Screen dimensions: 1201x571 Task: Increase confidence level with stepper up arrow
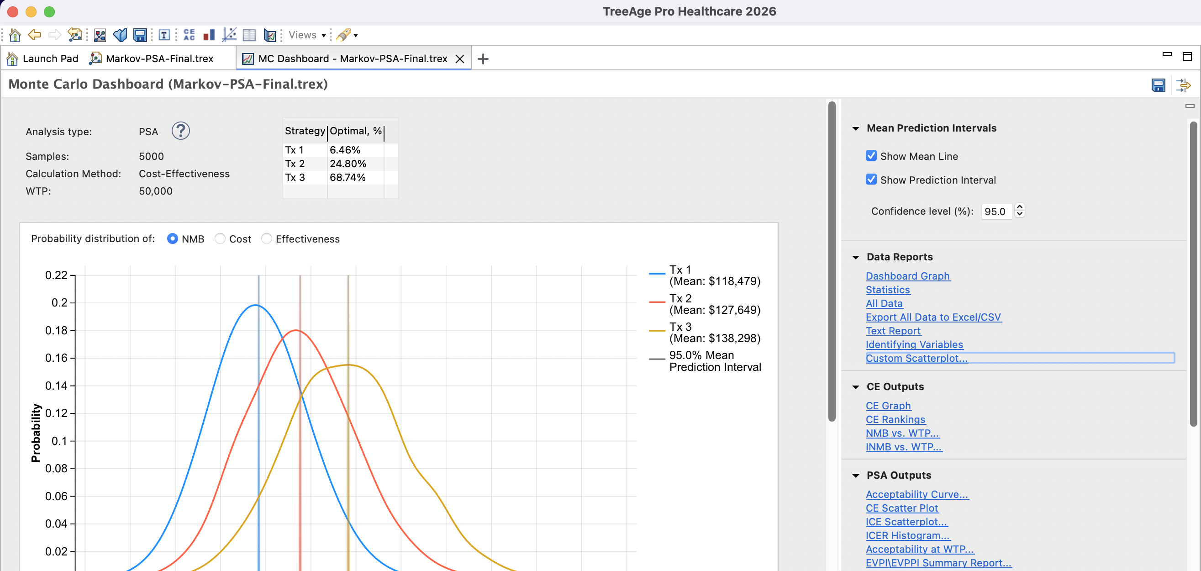pos(1020,207)
